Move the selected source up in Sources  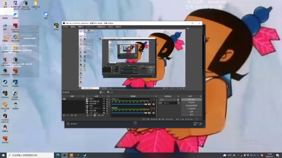[x=99, y=116]
